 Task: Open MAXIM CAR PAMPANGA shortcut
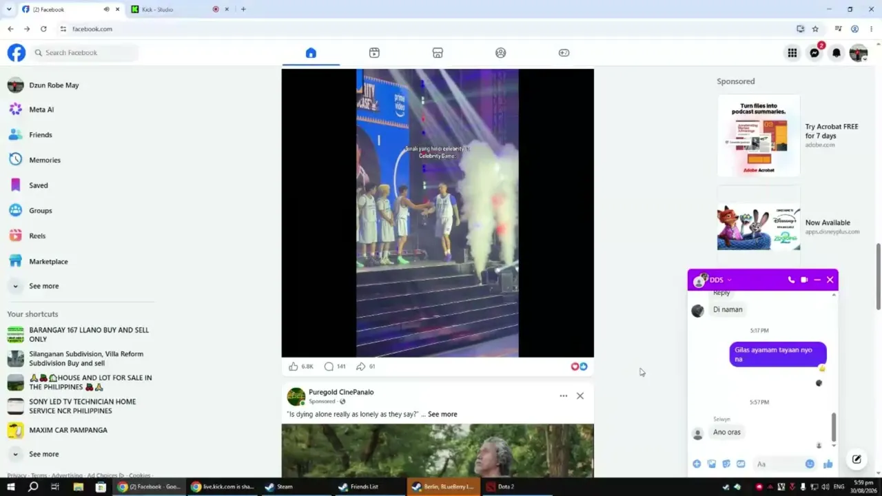80,431
